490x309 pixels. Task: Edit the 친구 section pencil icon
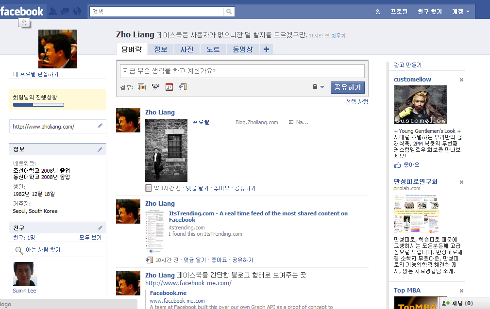(100, 228)
